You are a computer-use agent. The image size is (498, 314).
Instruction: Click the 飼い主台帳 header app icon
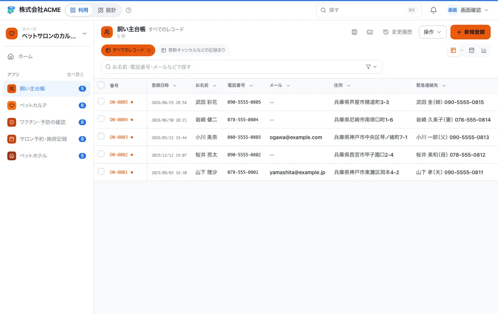click(x=107, y=32)
